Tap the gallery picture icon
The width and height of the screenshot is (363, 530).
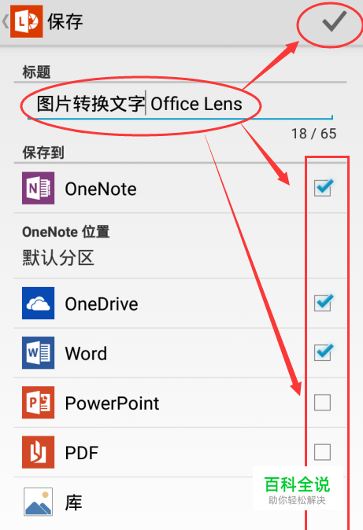(38, 502)
